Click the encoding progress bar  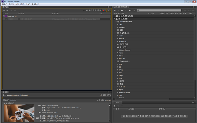coord(57,98)
